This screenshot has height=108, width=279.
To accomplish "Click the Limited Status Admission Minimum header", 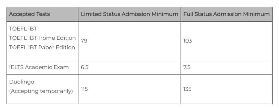I will [x=129, y=14].
